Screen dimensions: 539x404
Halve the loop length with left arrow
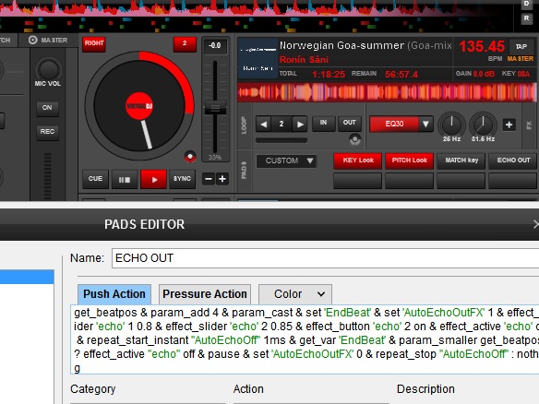click(264, 124)
